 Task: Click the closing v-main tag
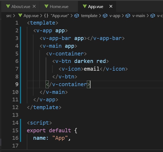(x=54, y=92)
